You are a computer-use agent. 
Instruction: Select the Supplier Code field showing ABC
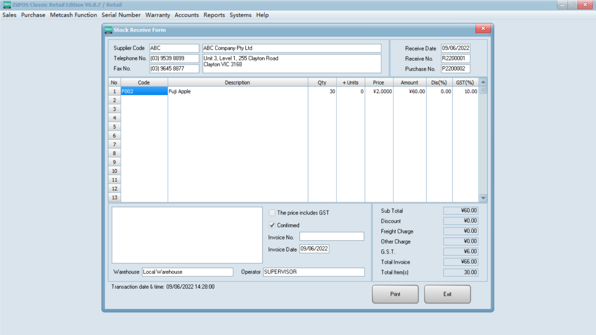(174, 48)
